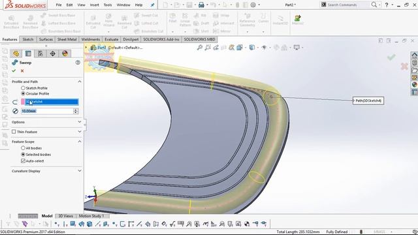Open the DimXpertManager crosshair tab
Viewport: 418px width, 235px height.
[x=52, y=54]
